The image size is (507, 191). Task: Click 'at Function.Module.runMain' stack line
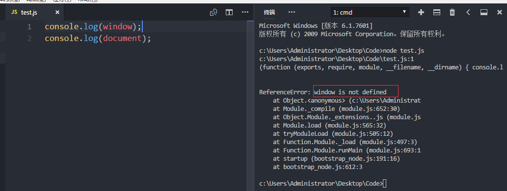[347, 151]
